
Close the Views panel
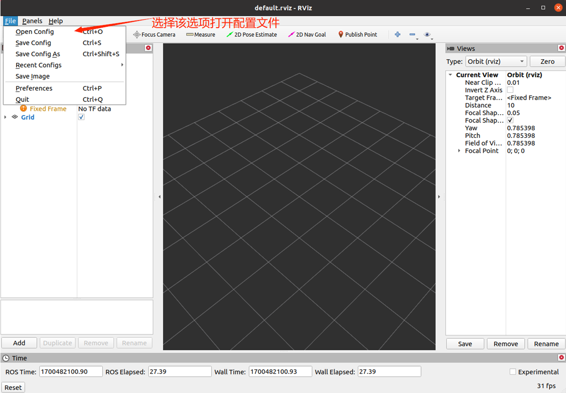[x=561, y=48]
